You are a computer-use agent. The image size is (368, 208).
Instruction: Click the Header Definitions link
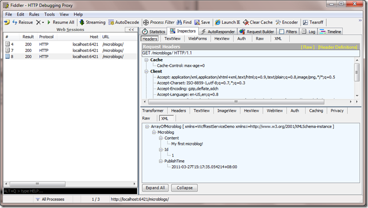point(338,47)
